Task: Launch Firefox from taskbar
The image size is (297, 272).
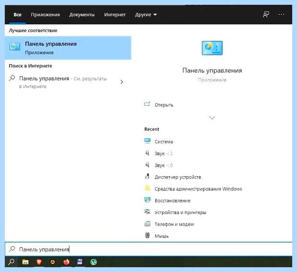Action: pos(66,262)
